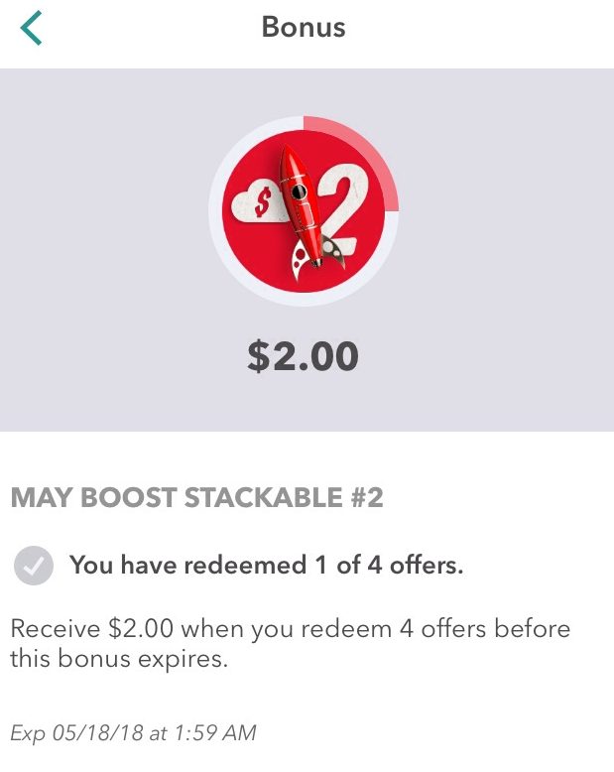
Task: Tap the "You have redeemed 1 of 4 offers" status
Action: tap(267, 566)
